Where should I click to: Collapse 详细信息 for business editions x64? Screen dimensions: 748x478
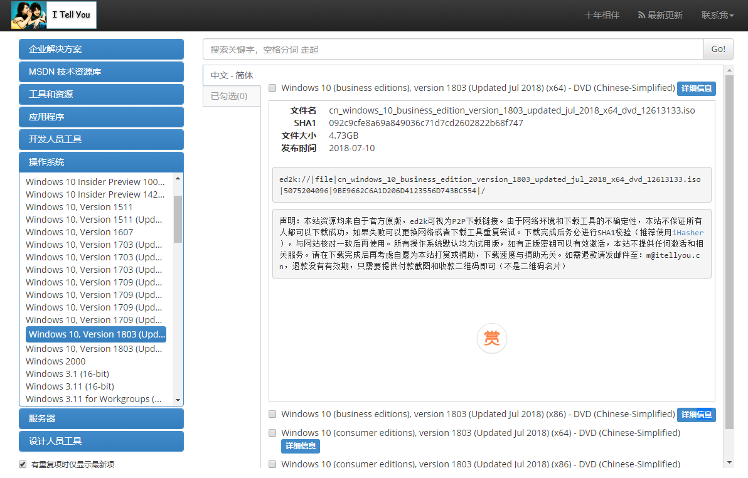pyautogui.click(x=697, y=88)
